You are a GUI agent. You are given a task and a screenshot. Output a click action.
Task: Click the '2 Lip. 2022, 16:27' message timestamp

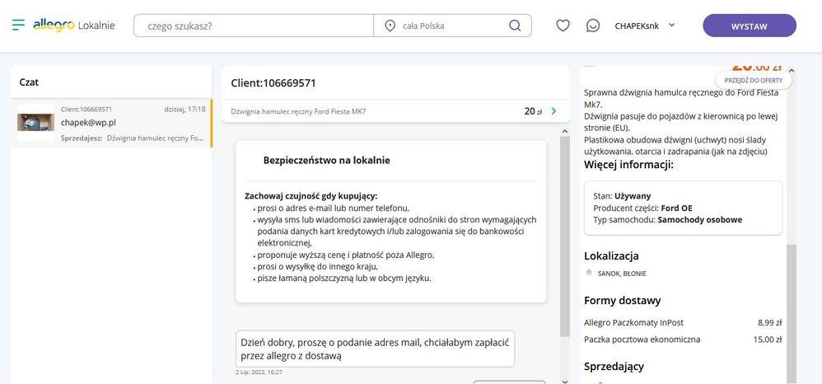259,372
